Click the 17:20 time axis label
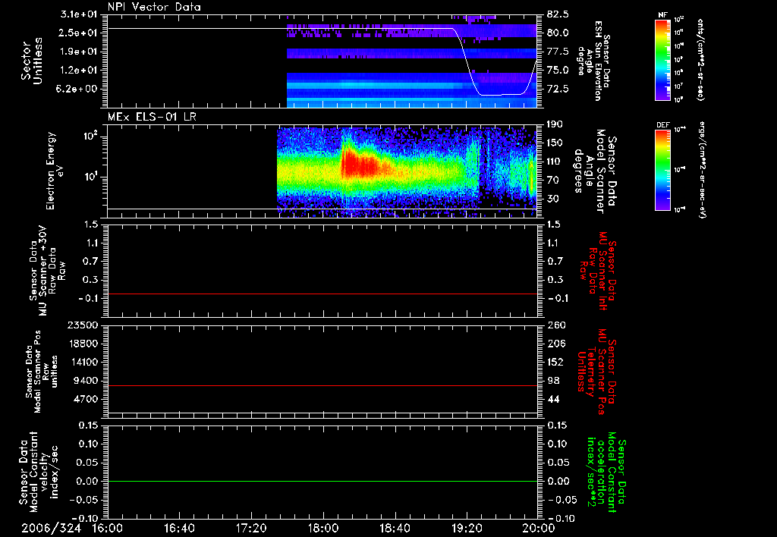 tap(251, 528)
